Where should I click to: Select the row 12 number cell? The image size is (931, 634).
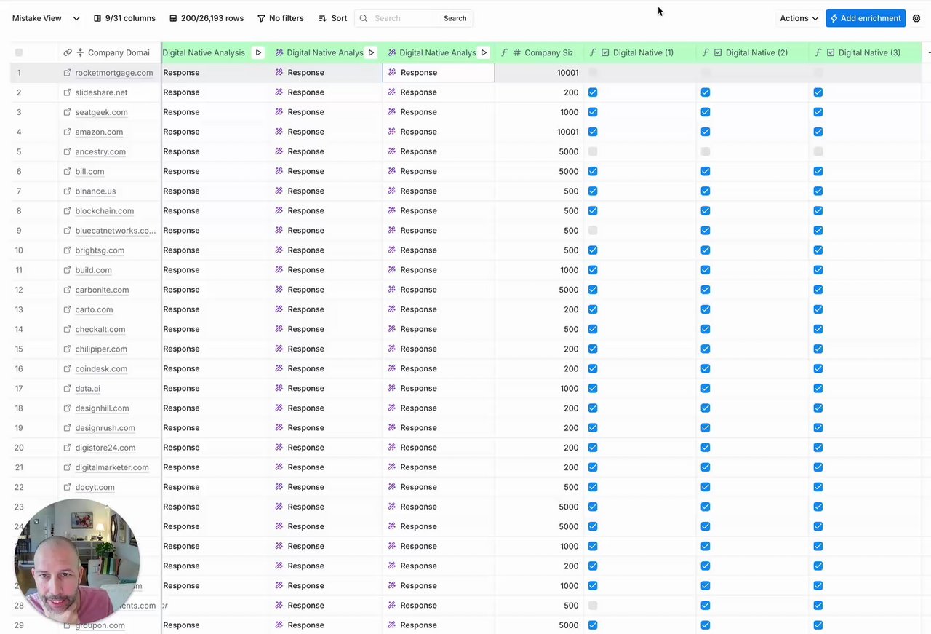pyautogui.click(x=19, y=290)
